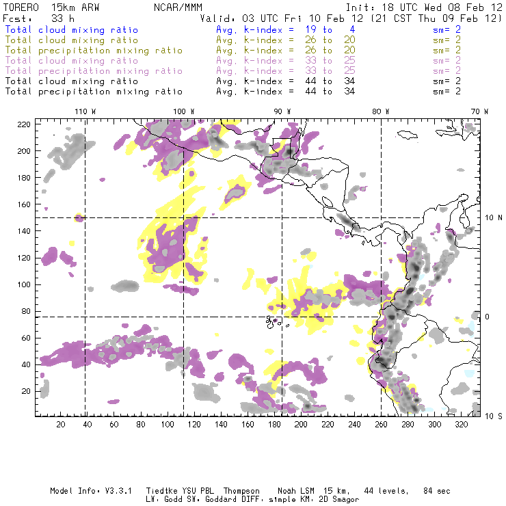Image resolution: width=506 pixels, height=506 pixels.
Task: Click the '100 W' longitude label
Action: pos(184,111)
